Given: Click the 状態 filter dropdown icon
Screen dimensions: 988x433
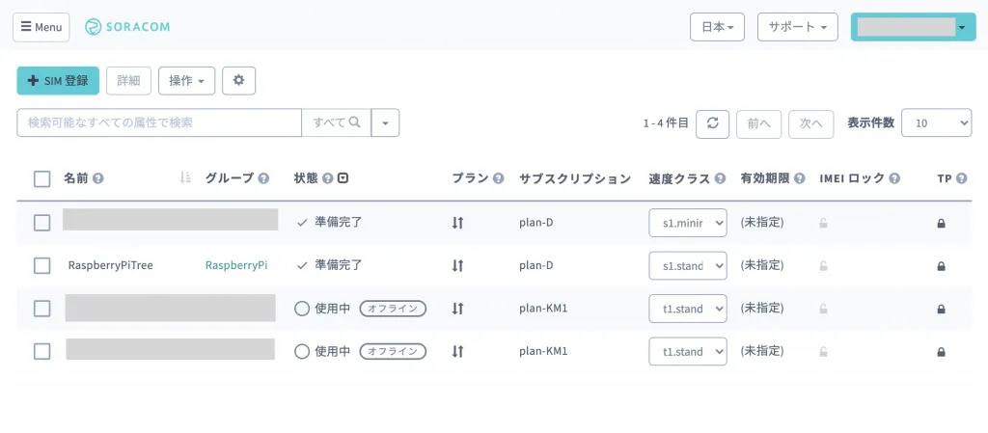Looking at the screenshot, I should pyautogui.click(x=343, y=178).
